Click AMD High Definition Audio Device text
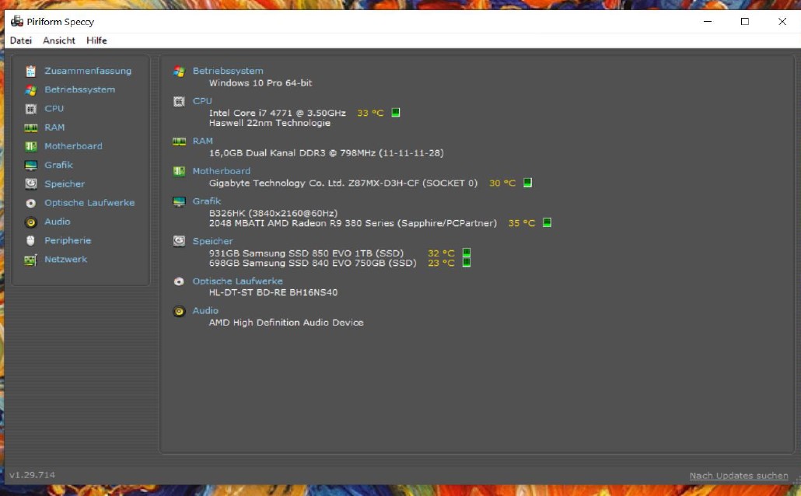Image resolution: width=801 pixels, height=496 pixels. [286, 323]
